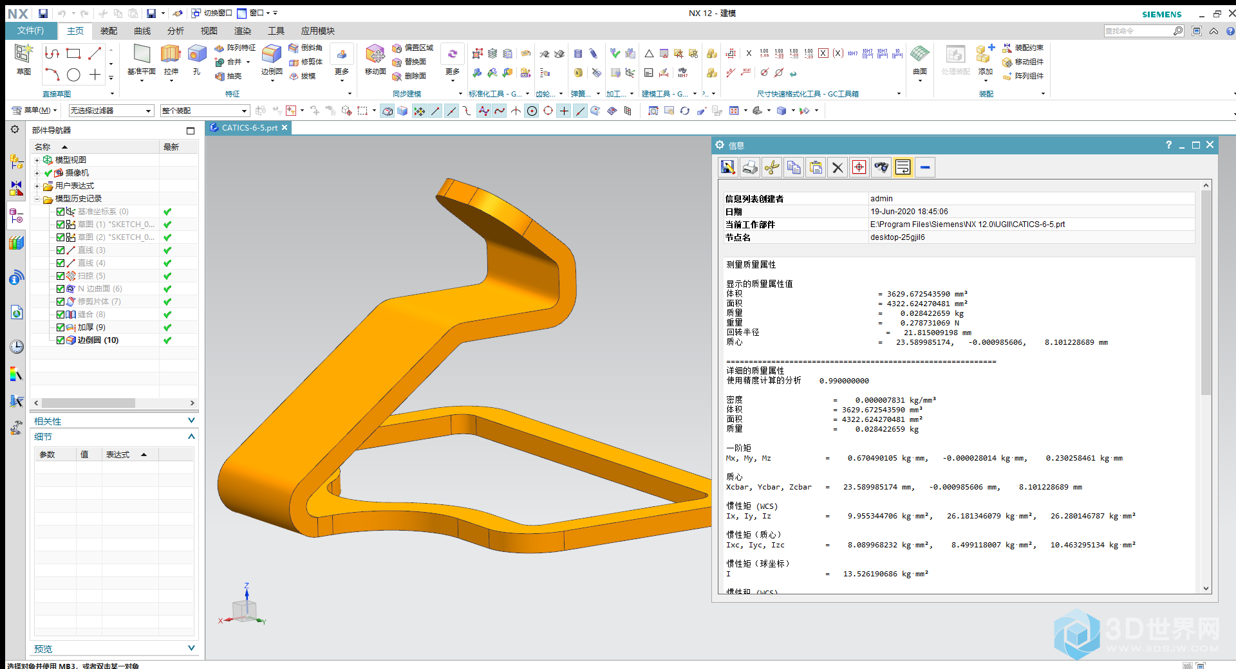Click the 阵列组件 pattern component button
The height and width of the screenshot is (669, 1236).
point(1023,76)
